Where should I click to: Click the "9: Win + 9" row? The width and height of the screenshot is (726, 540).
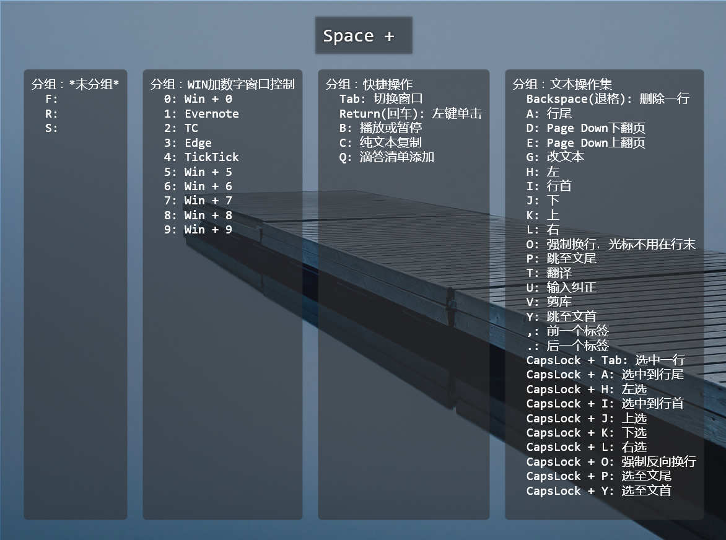pyautogui.click(x=198, y=230)
